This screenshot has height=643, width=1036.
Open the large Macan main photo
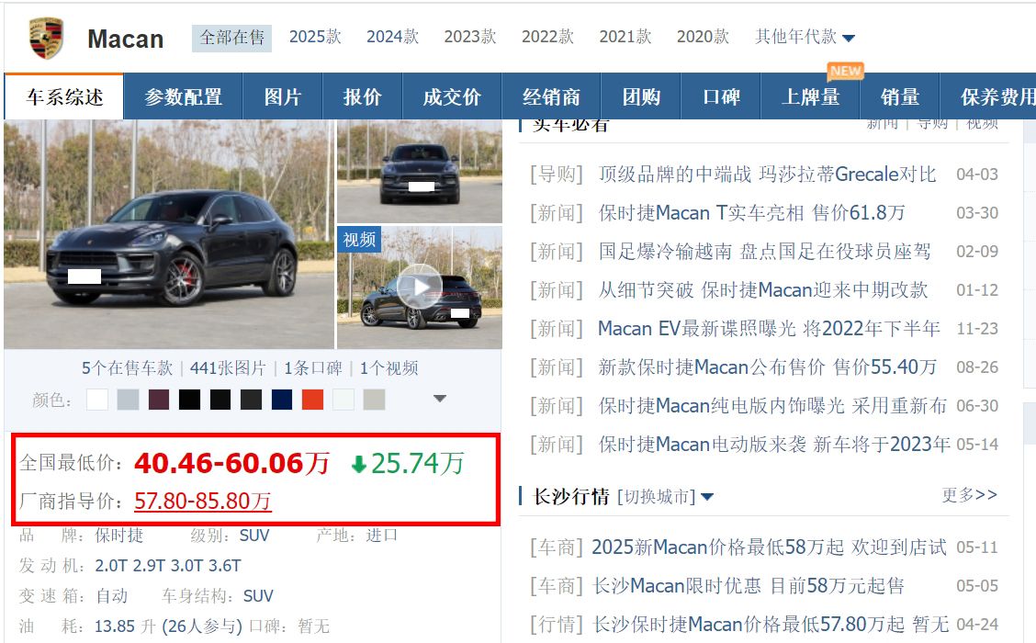[x=168, y=234]
